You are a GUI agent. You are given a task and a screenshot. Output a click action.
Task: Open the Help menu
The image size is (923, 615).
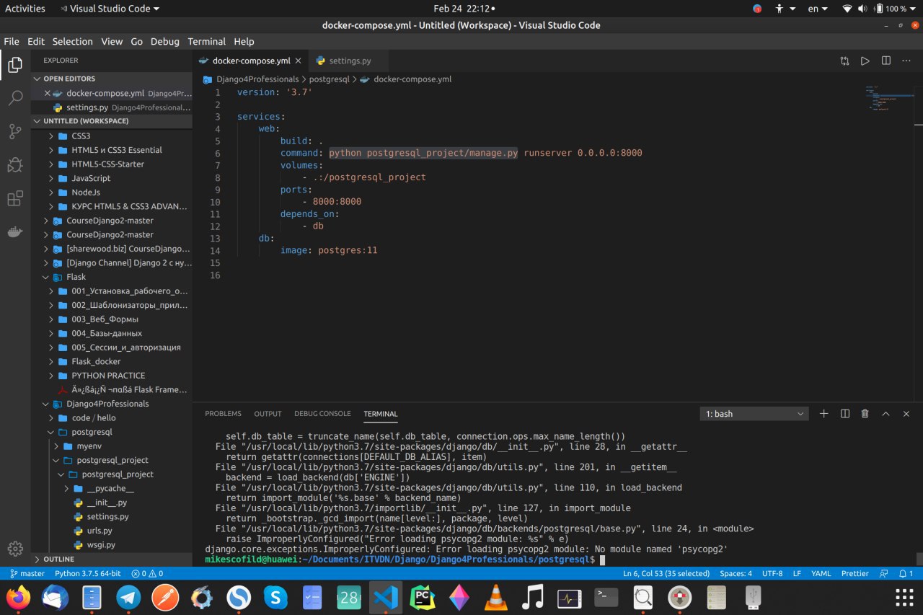244,41
